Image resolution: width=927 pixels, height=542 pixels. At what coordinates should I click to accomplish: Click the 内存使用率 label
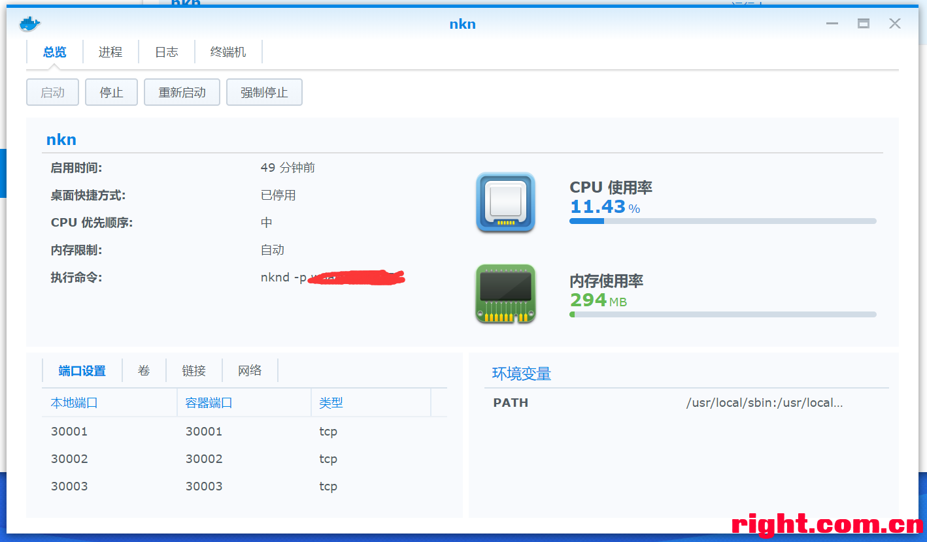point(607,281)
